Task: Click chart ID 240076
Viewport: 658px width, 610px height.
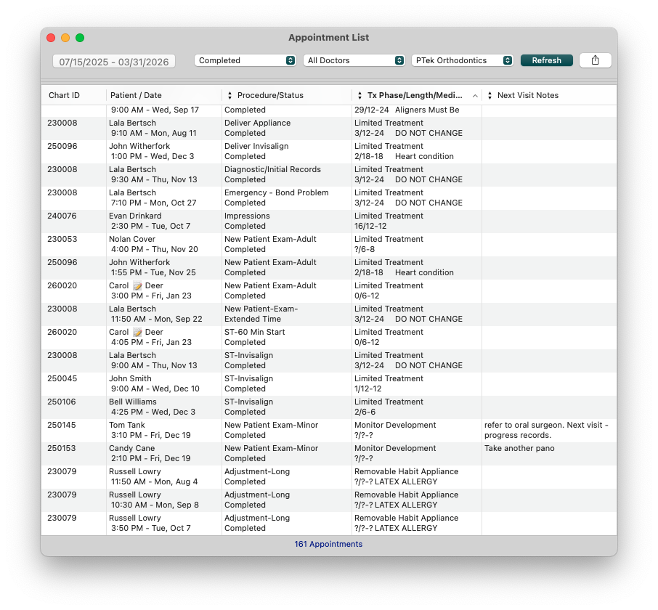Action: (62, 216)
